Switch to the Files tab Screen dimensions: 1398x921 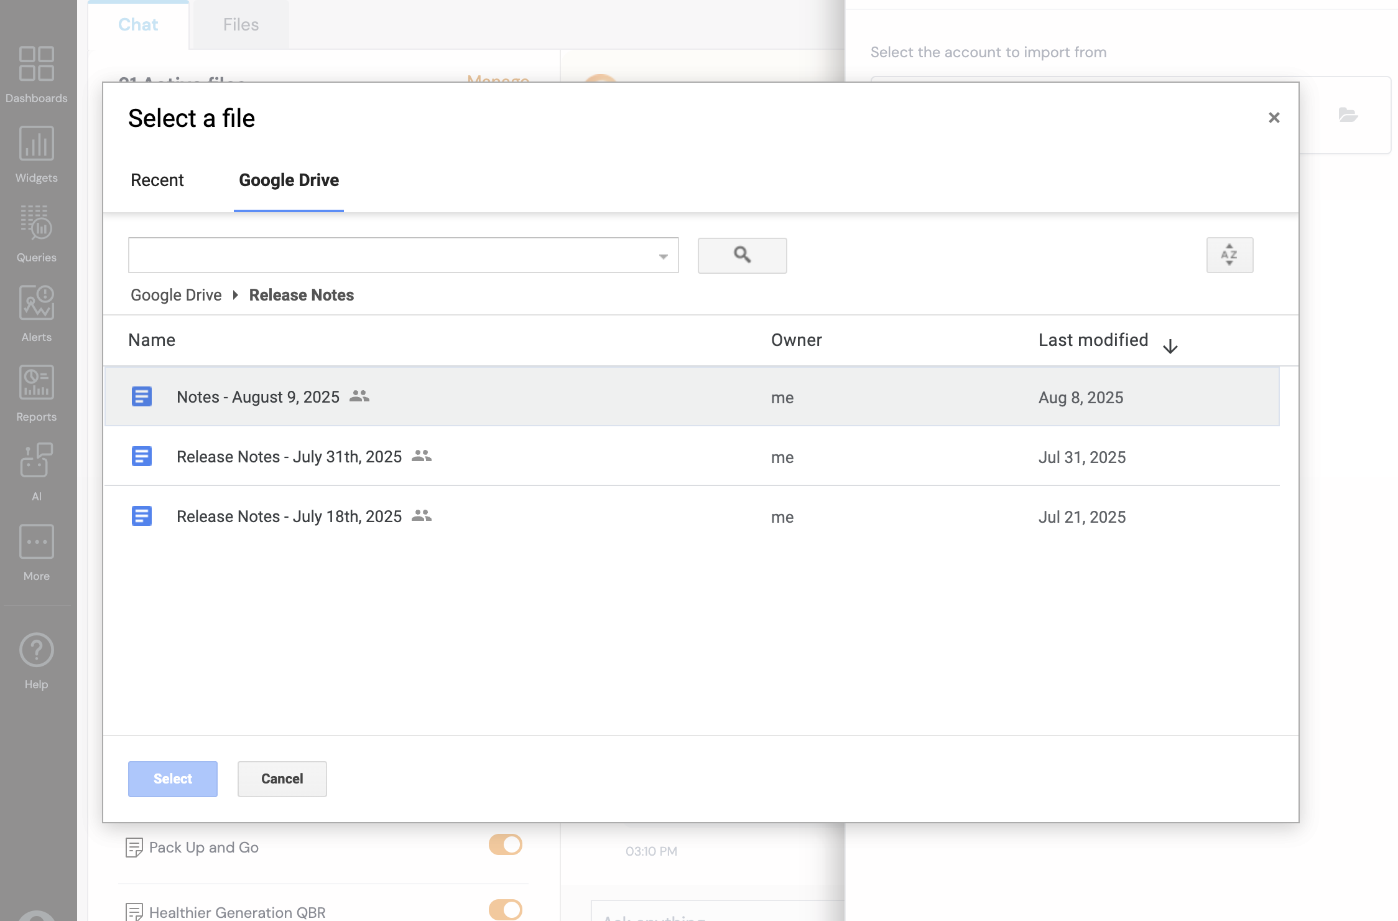[x=240, y=24]
